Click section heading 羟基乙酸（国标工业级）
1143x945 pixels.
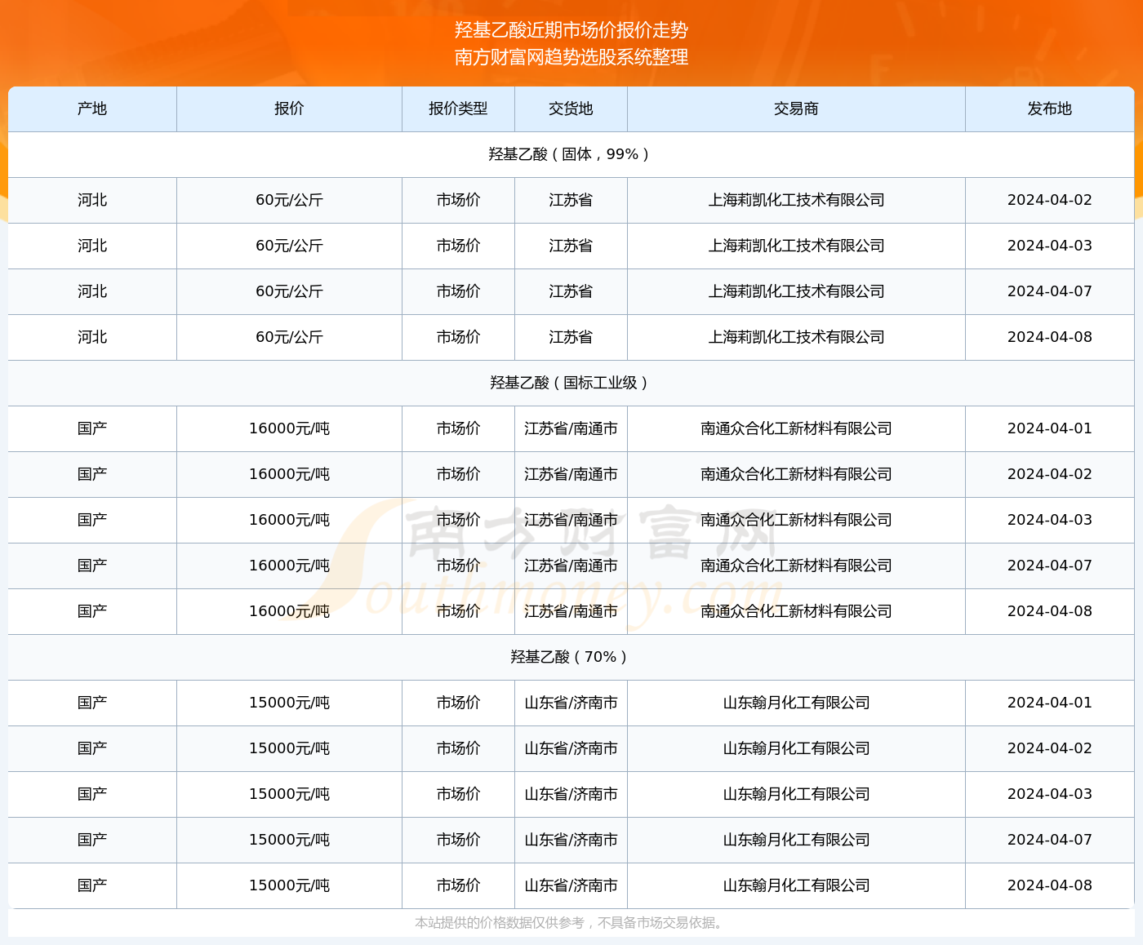click(571, 383)
